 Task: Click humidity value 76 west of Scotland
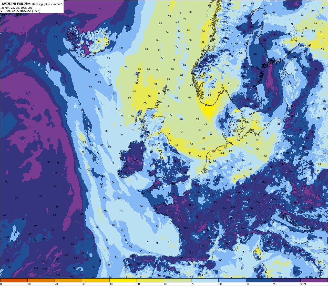122,116
